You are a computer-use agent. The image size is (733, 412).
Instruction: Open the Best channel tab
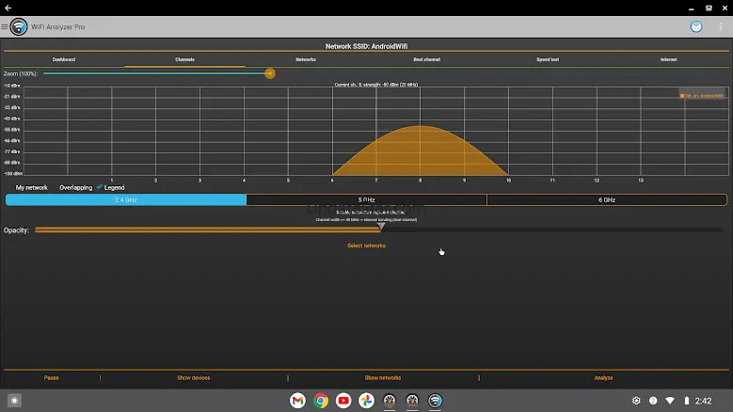[x=426, y=59]
